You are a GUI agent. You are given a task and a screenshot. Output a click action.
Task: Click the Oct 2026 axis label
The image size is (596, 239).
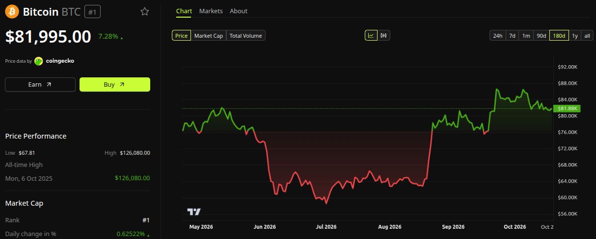(x=515, y=227)
